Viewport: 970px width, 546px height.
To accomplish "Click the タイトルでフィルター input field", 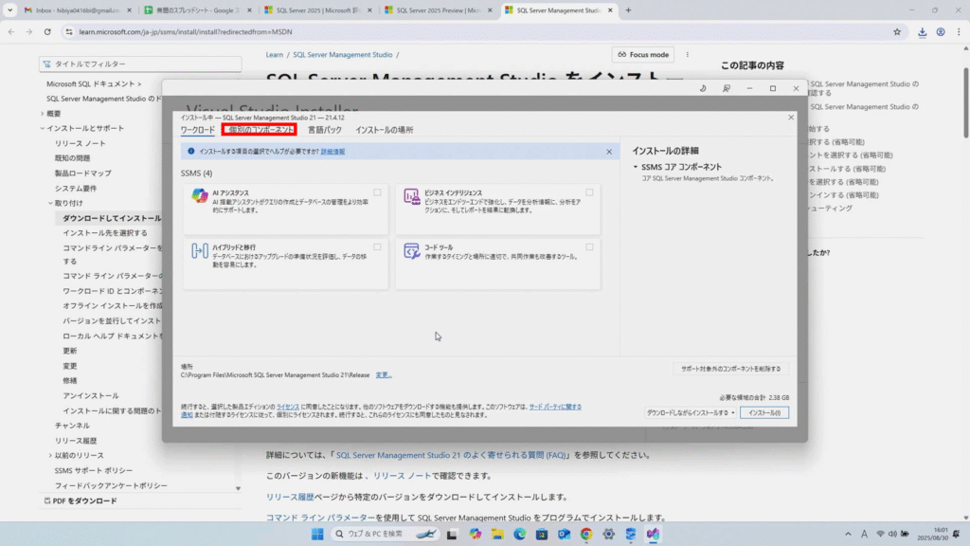I will point(140,64).
